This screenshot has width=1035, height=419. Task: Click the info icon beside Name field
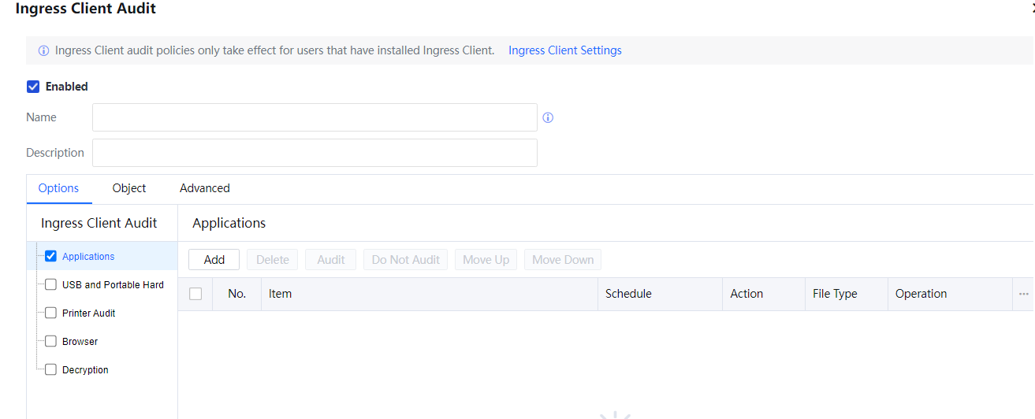tap(548, 117)
